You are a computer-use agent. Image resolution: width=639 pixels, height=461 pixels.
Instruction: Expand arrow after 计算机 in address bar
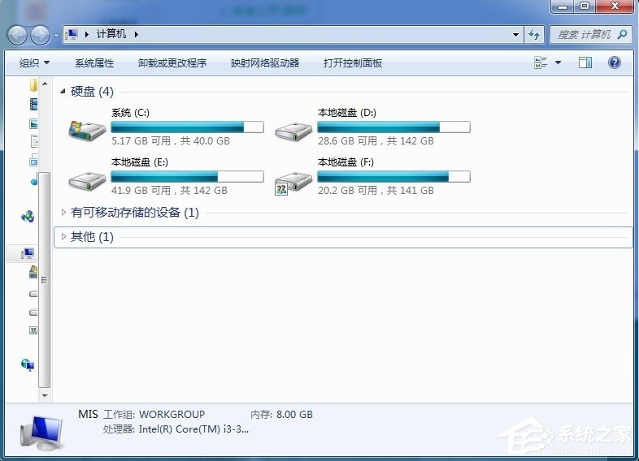tap(136, 35)
